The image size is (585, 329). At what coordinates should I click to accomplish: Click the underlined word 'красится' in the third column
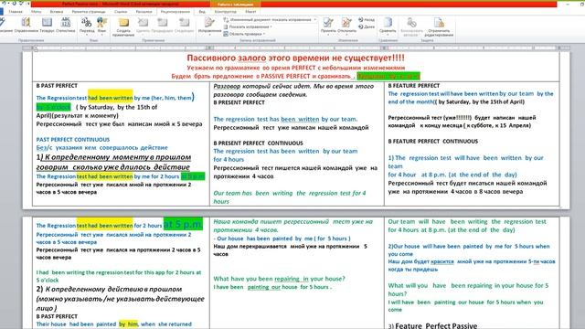pyautogui.click(x=442, y=262)
